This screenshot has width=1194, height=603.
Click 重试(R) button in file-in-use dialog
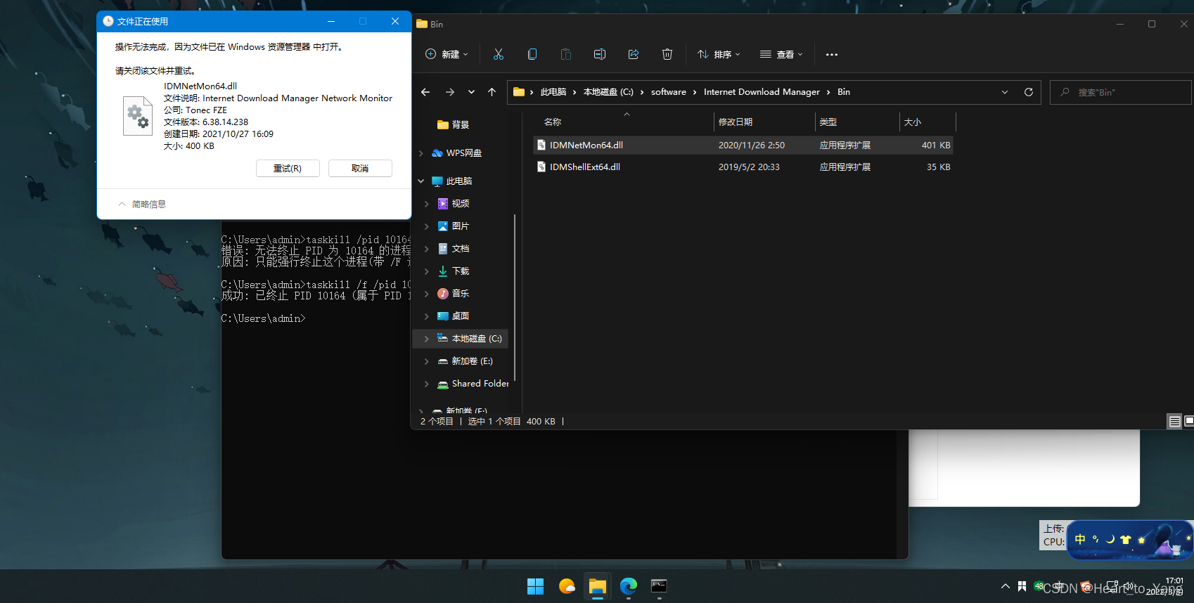(x=288, y=169)
